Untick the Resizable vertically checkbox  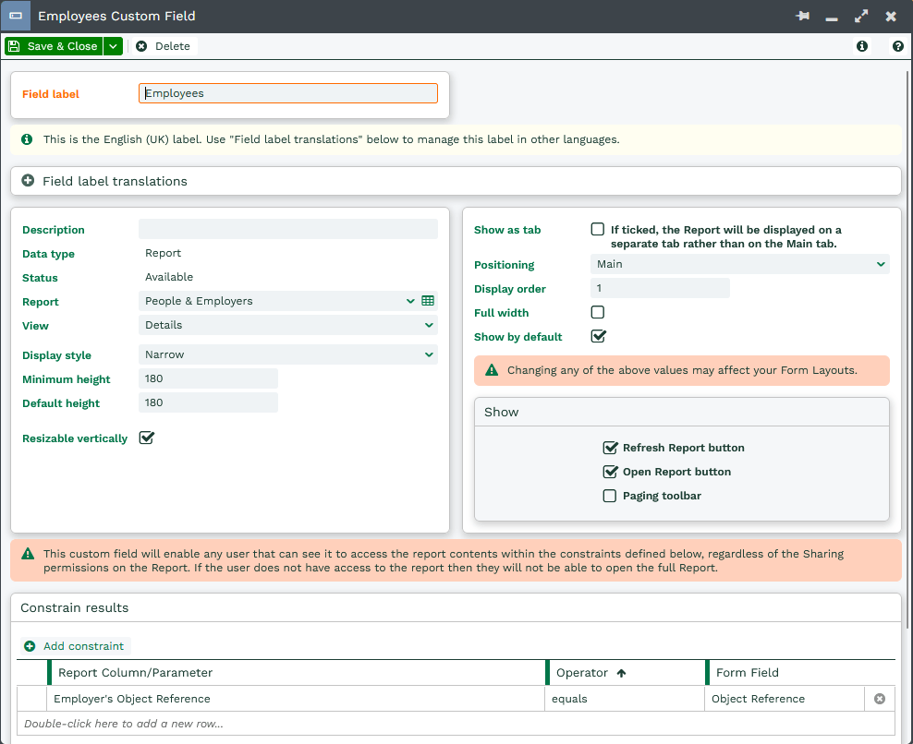pyautogui.click(x=146, y=438)
